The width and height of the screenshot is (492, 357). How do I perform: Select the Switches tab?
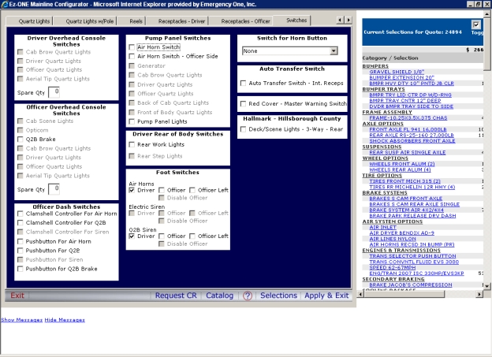[296, 20]
